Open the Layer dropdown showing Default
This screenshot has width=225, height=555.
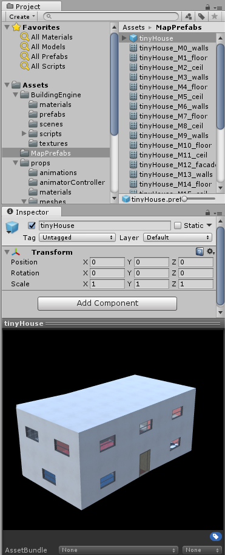tap(177, 238)
